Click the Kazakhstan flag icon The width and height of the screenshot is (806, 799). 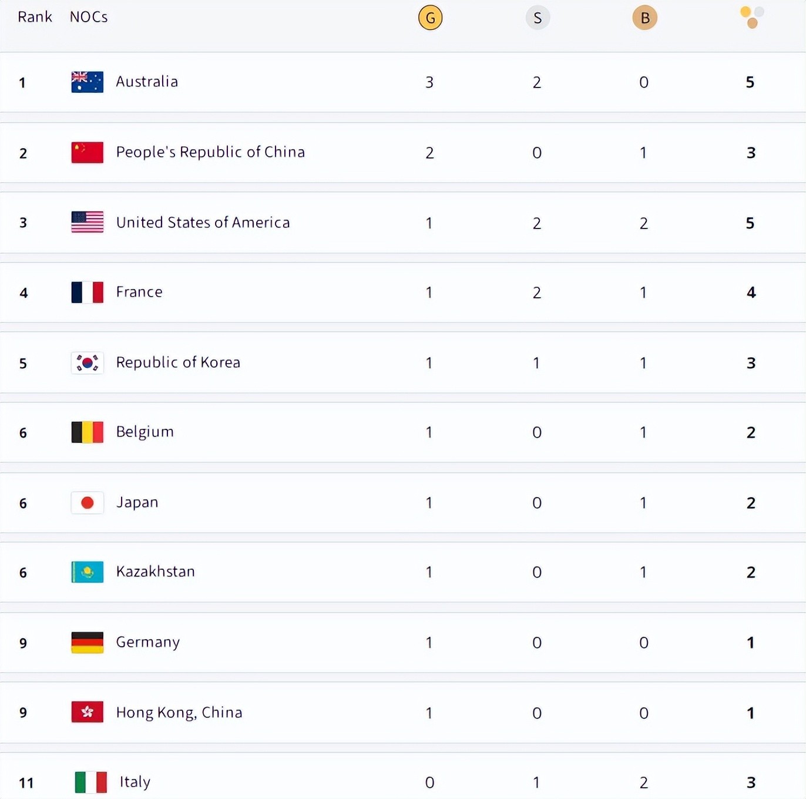tap(87, 572)
